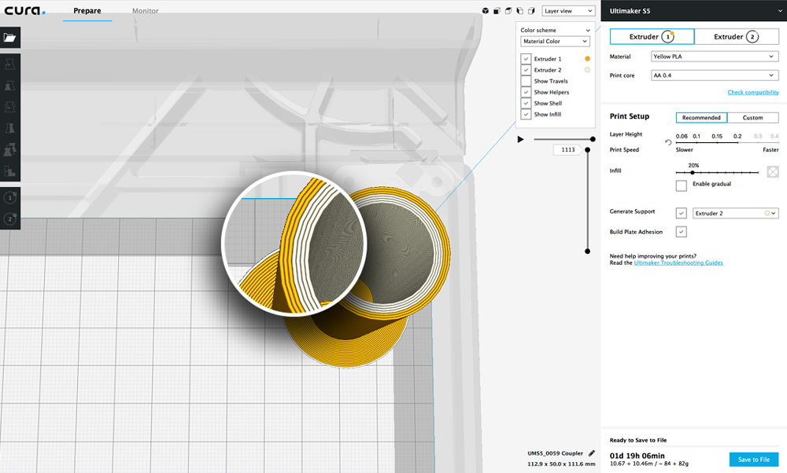The image size is (787, 473).
Task: Select the 3D home camera view icon
Action: click(486, 11)
